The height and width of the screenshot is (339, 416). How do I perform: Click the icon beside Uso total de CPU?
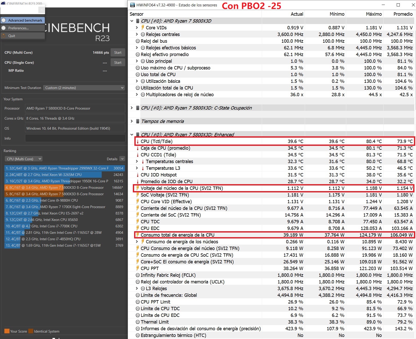click(138, 74)
